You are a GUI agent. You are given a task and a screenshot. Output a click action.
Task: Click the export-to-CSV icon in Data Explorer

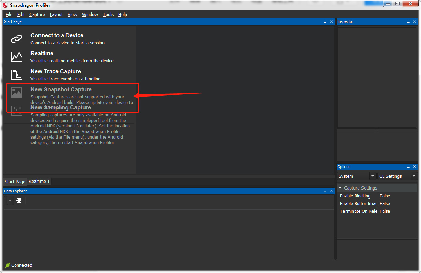(19, 200)
